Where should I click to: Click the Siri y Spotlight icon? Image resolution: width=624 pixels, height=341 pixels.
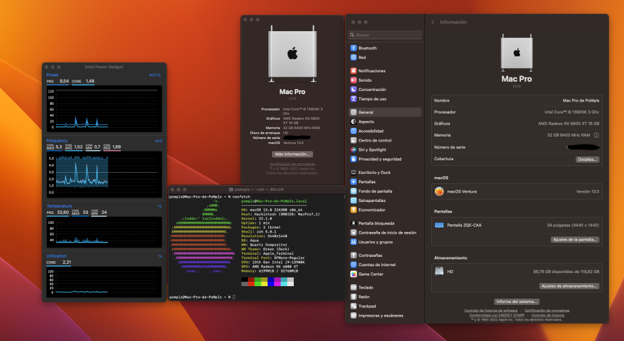tap(353, 150)
